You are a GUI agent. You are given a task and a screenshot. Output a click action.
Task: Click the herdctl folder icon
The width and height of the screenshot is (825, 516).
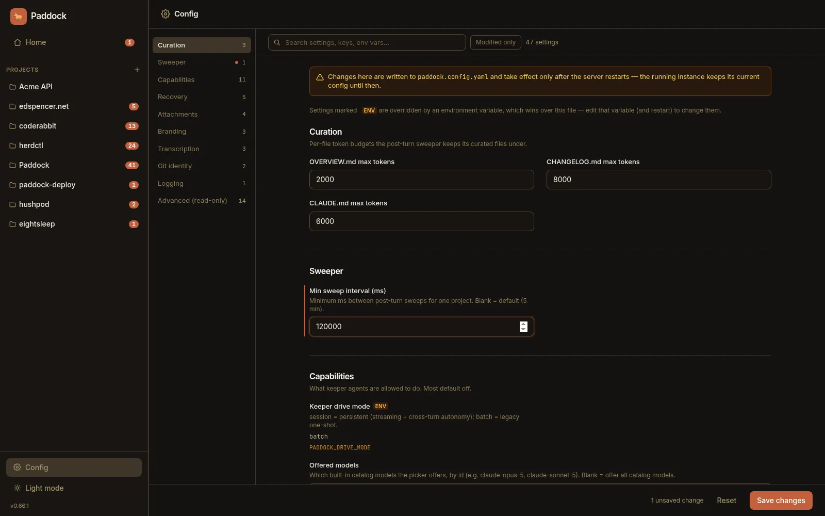[x=12, y=146]
